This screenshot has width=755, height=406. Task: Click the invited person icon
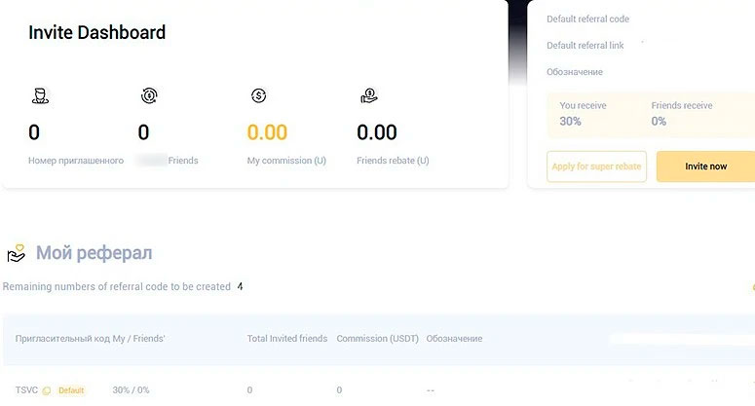coord(38,95)
